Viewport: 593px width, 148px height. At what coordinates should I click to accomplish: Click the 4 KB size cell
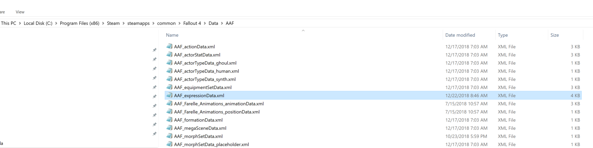click(x=575, y=96)
